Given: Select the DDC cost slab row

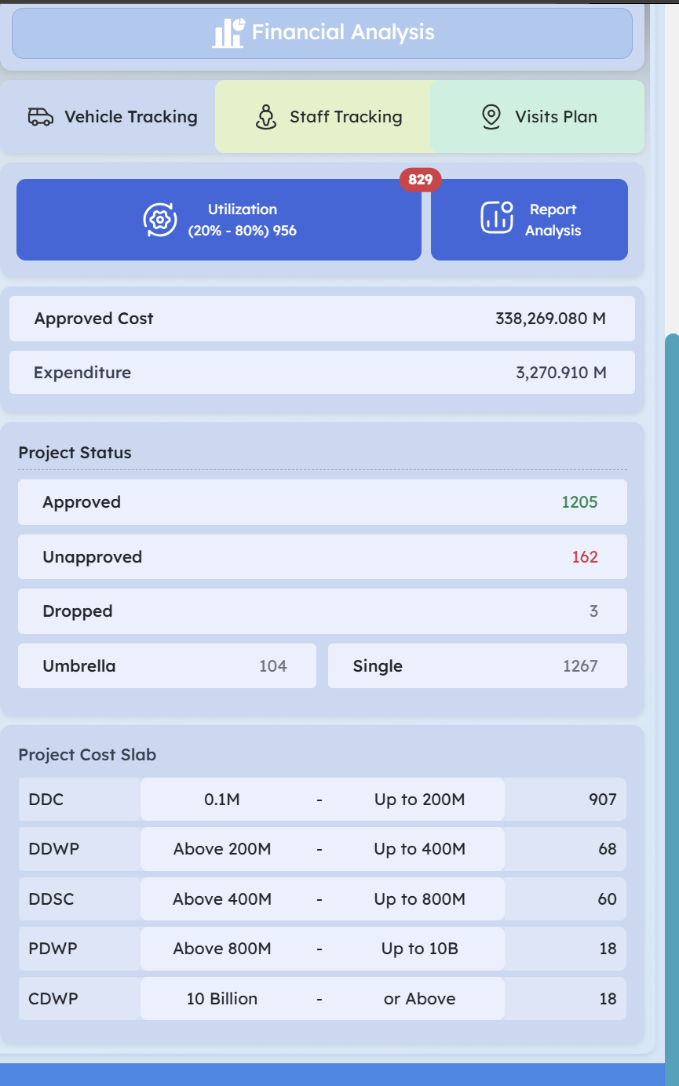Looking at the screenshot, I should (323, 800).
